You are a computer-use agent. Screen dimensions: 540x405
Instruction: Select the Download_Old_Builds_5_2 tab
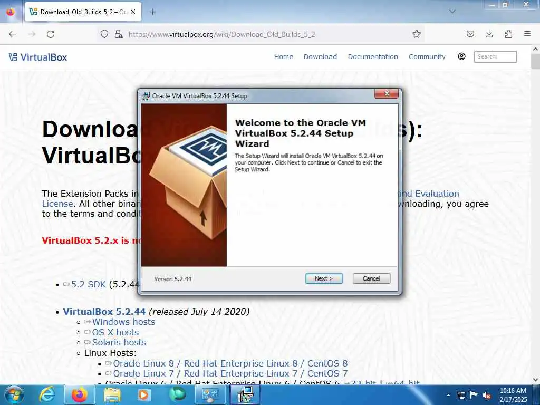click(83, 12)
